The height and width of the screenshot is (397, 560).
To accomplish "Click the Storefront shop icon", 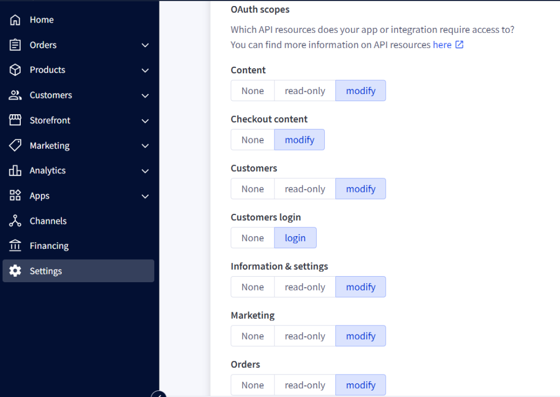I will tap(15, 120).
